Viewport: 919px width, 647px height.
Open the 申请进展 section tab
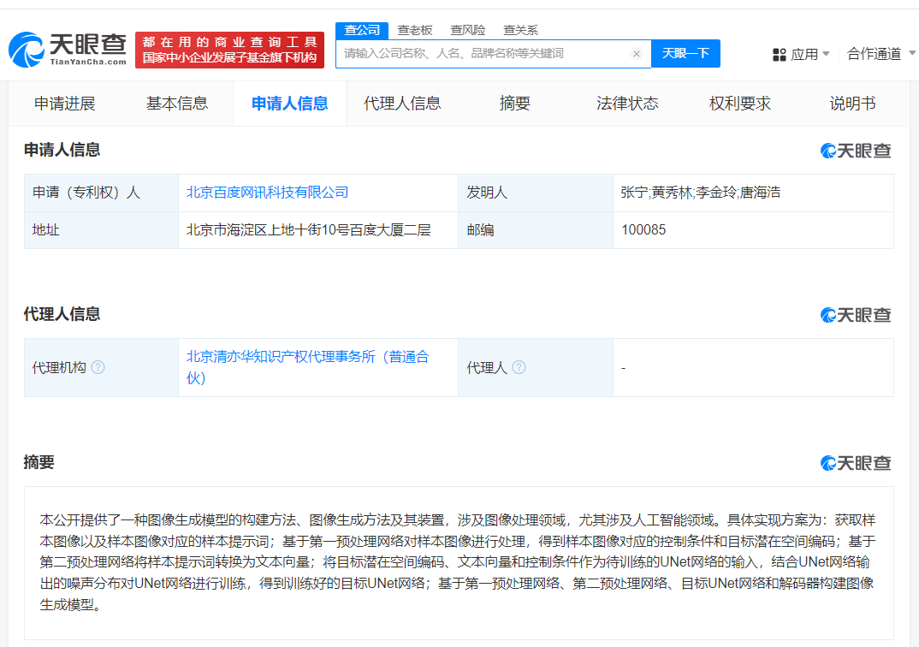pyautogui.click(x=65, y=104)
